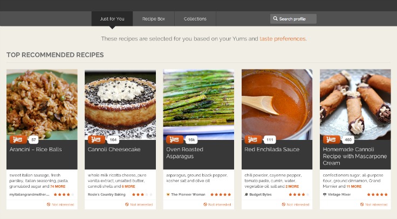Viewport: 397px width, 219px height.
Task: Yum the Arancini Rice Balls recipe
Action: [18, 139]
